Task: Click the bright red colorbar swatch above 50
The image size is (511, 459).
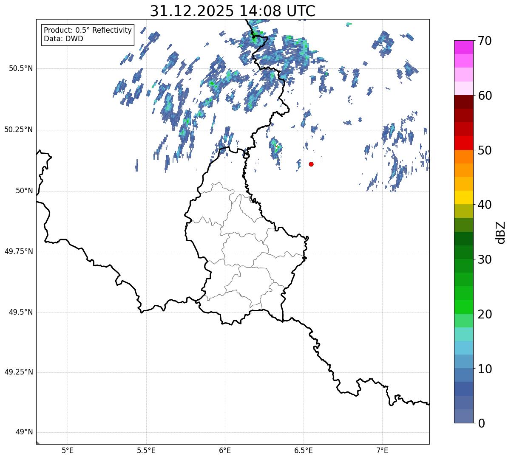Action: pos(463,143)
